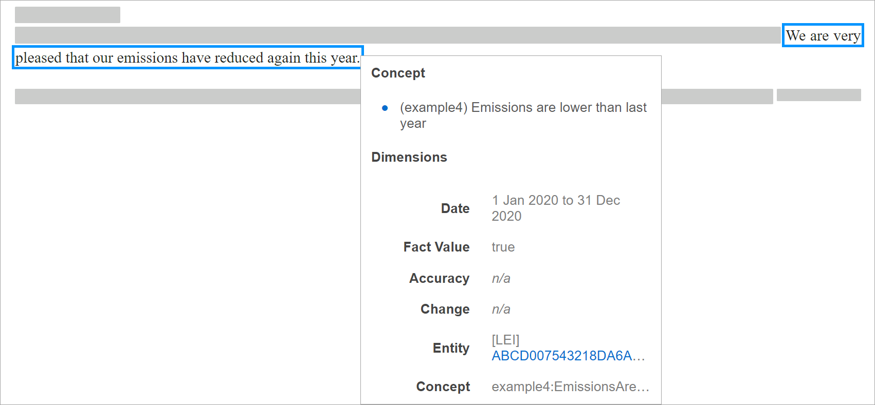
Task: Click the truncated 'example4:EmissionsAre…' concept value
Action: [570, 387]
